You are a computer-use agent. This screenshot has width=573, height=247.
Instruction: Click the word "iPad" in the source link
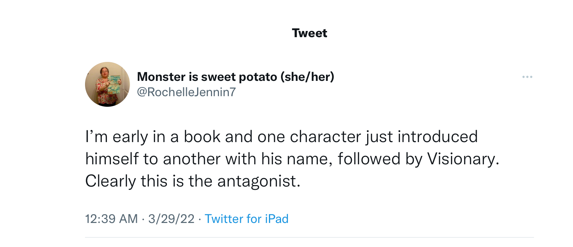click(277, 219)
